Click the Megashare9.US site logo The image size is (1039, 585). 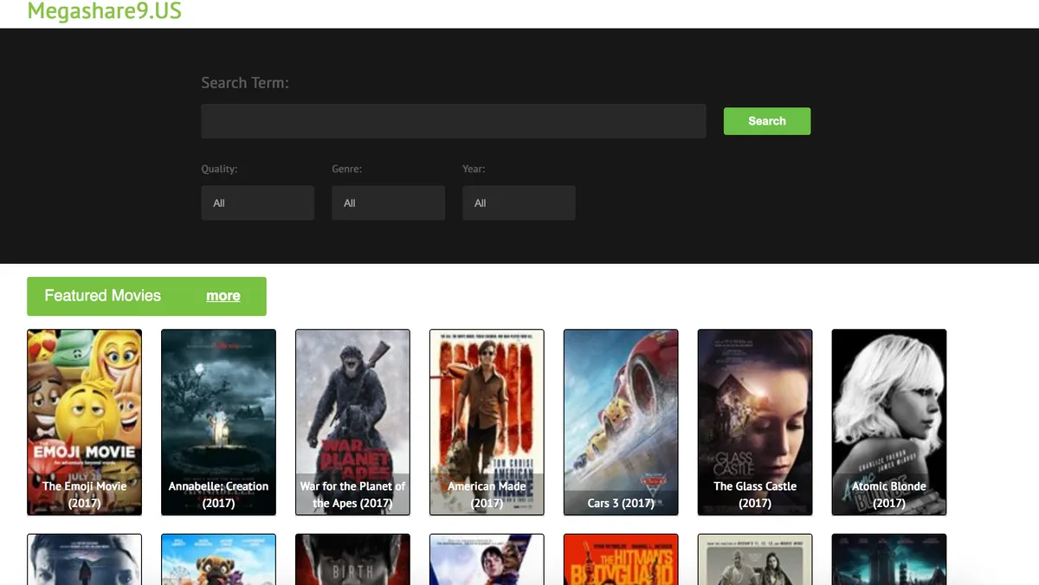tap(105, 11)
